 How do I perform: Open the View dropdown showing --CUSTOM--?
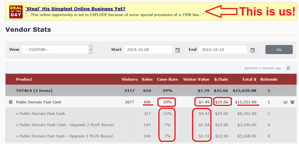click(x=57, y=50)
